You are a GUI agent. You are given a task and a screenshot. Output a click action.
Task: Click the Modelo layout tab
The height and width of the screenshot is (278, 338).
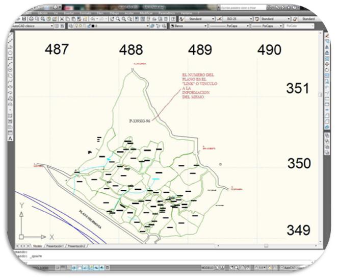pos(38,246)
